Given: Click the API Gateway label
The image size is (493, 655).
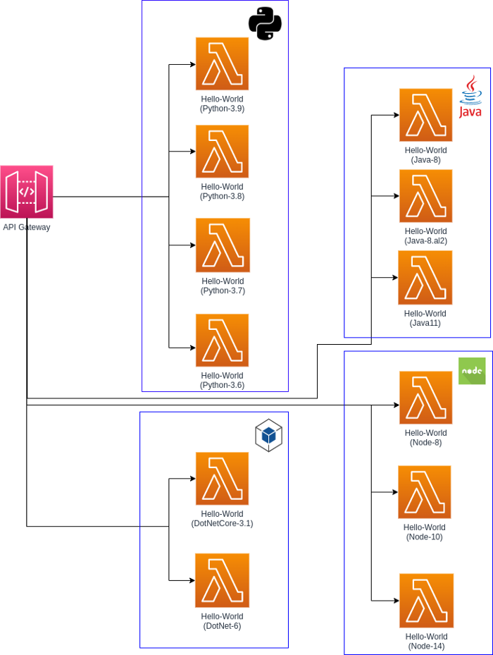Looking at the screenshot, I should pyautogui.click(x=27, y=227).
